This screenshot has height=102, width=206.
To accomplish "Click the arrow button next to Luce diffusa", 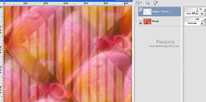I will 202,14.
